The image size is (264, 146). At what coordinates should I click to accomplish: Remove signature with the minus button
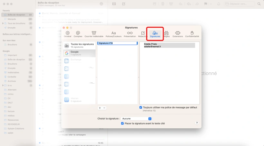click(x=104, y=108)
